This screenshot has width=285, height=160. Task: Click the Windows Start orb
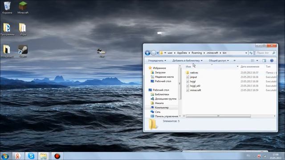5,156
